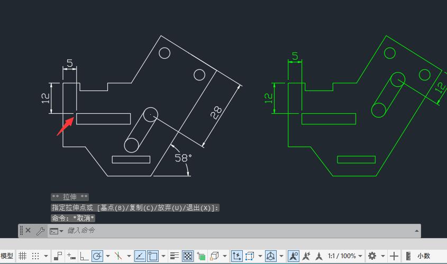Switch to the 模型 model tab
This screenshot has width=447, height=264.
(x=7, y=256)
